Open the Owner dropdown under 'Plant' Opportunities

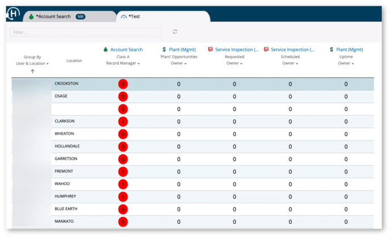point(178,64)
